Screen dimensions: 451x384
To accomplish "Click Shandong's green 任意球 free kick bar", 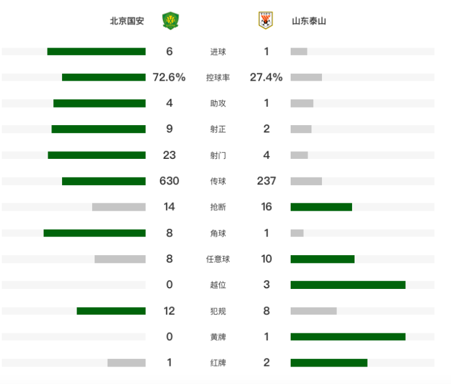I will 323,259.
